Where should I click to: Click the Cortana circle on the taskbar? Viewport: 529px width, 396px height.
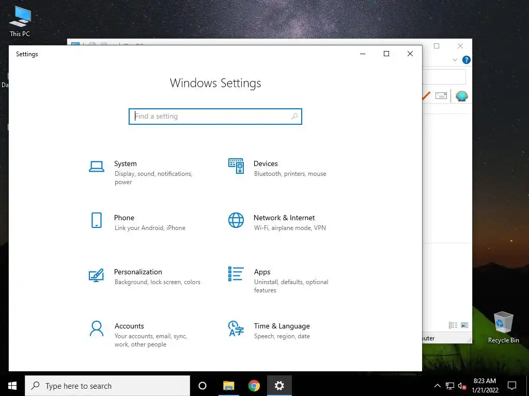point(203,386)
